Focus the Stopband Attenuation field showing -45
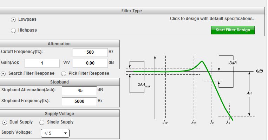The width and height of the screenshot is (268, 140). point(79,91)
